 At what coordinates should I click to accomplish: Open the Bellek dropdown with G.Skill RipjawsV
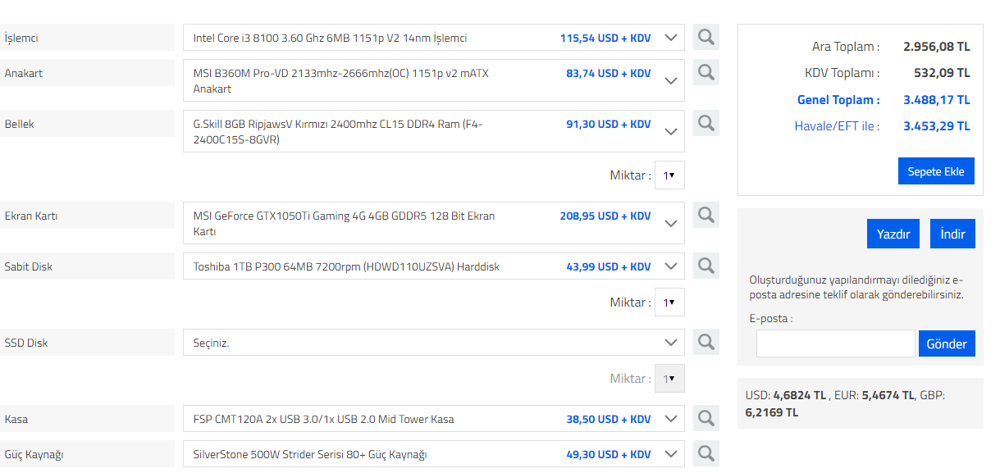(434, 131)
